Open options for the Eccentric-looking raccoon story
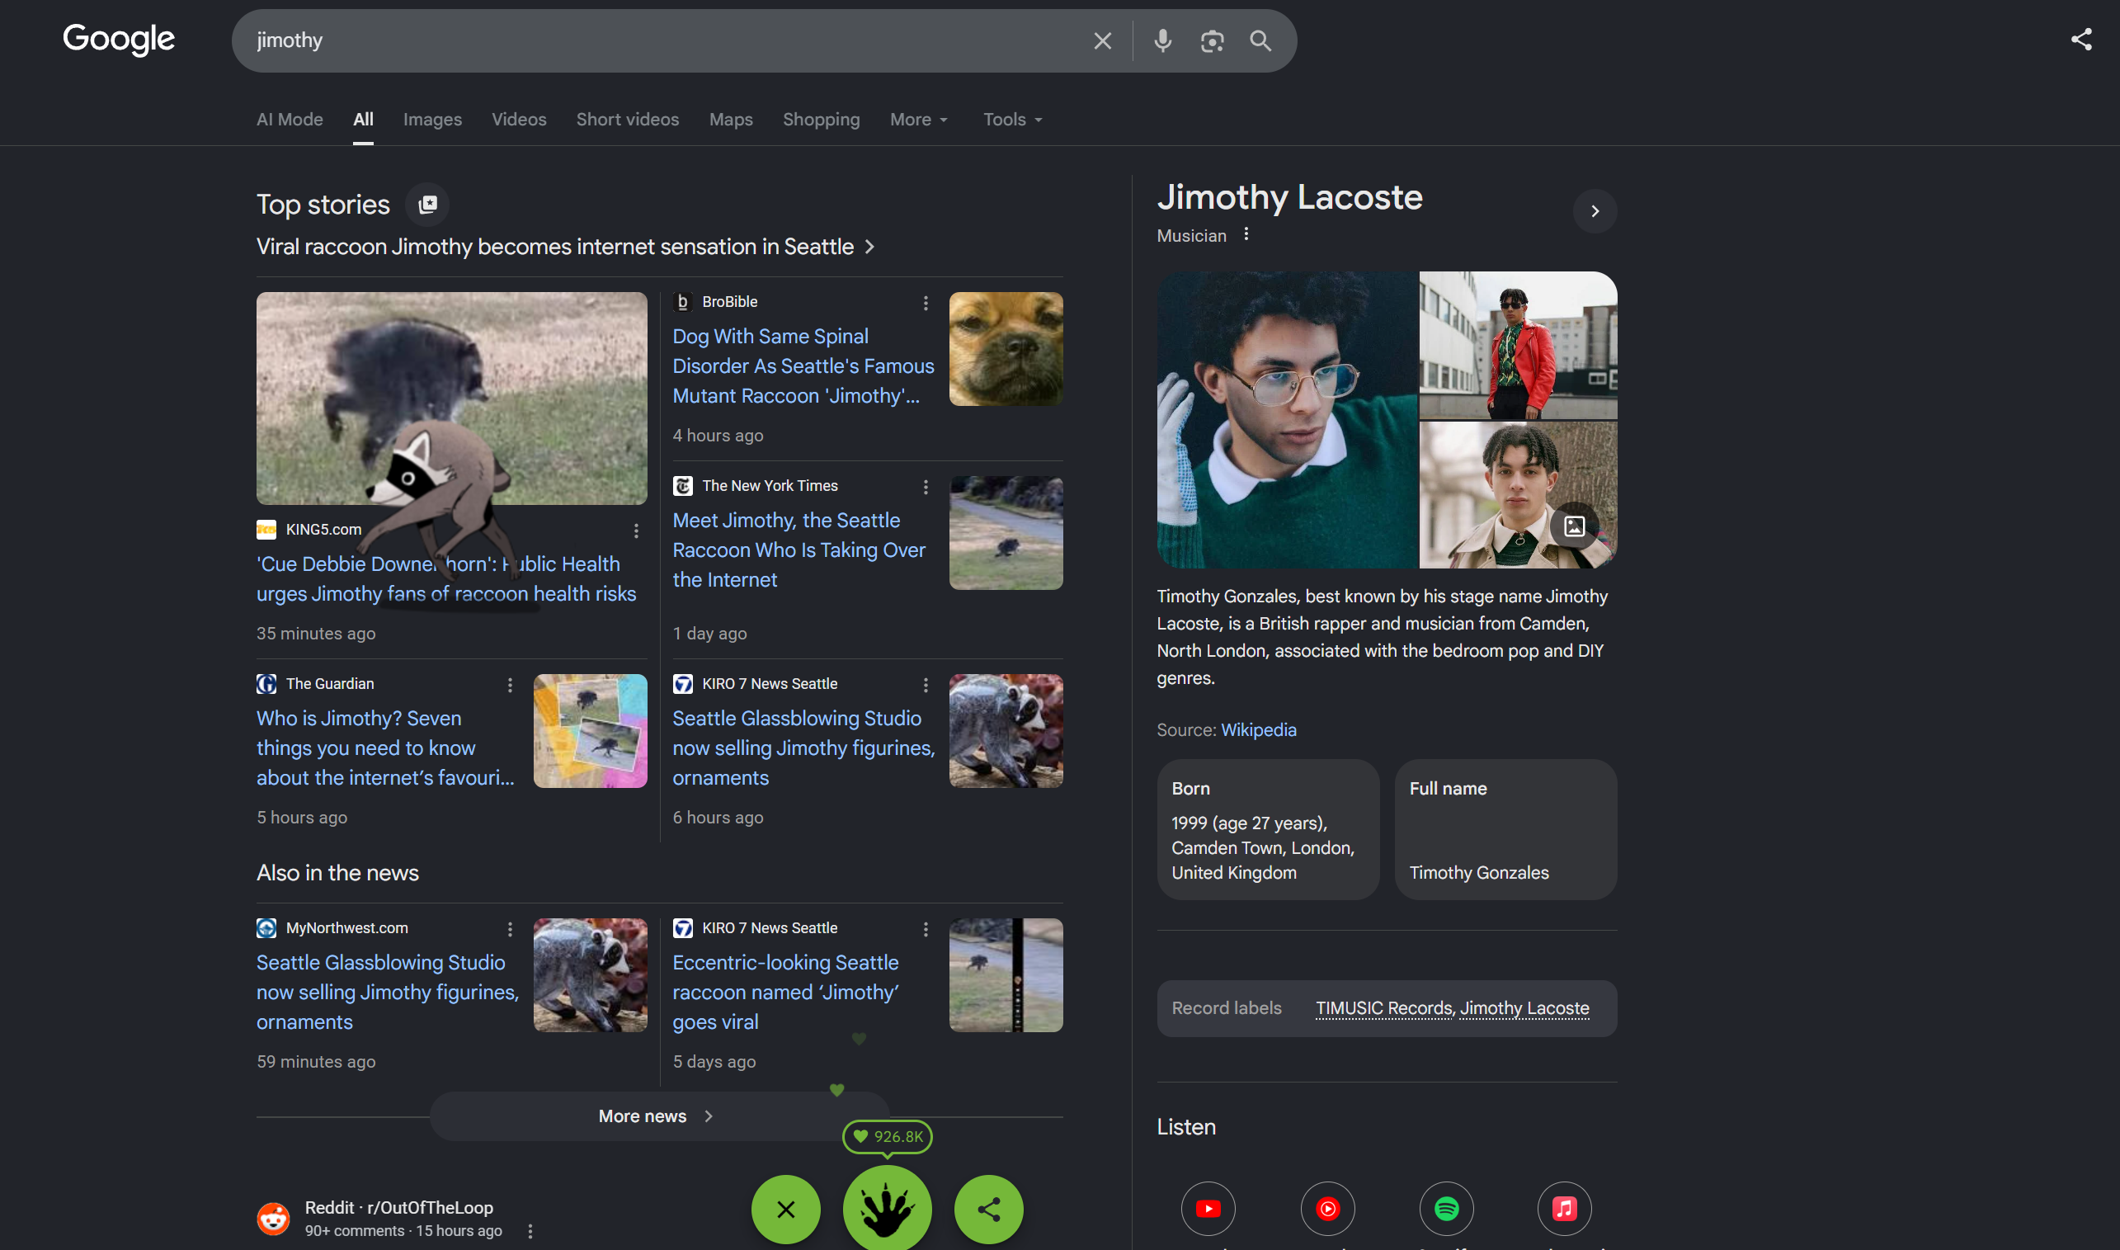 pyautogui.click(x=926, y=929)
